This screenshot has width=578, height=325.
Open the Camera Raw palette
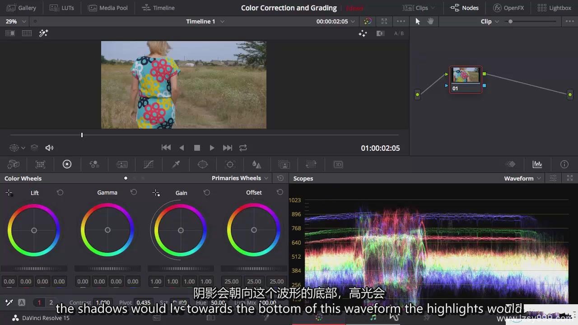pos(13,164)
